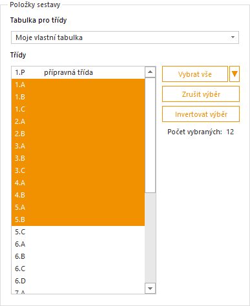The height and width of the screenshot is (306, 250).
Task: Click the list scrollbar down arrow
Action: pos(151,289)
